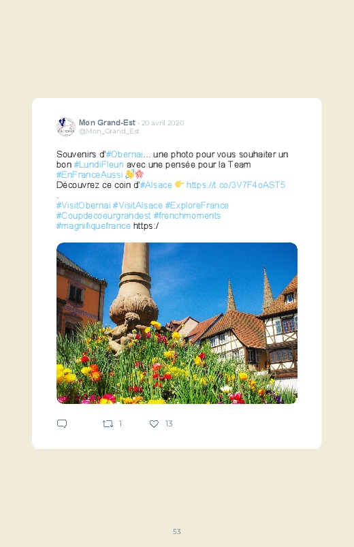354x547 pixels.
Task: Open the #Alsace hashtag
Action: (x=156, y=185)
